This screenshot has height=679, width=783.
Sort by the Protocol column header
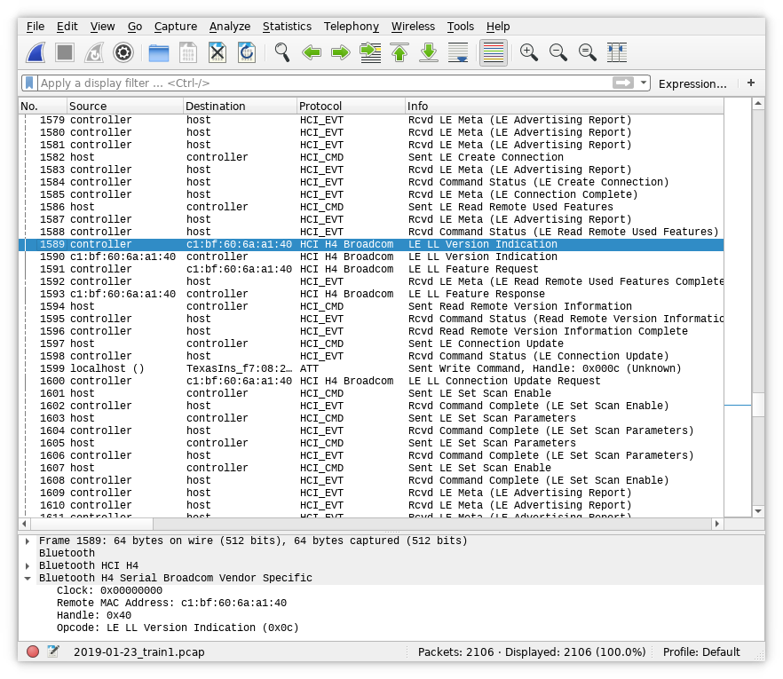351,106
